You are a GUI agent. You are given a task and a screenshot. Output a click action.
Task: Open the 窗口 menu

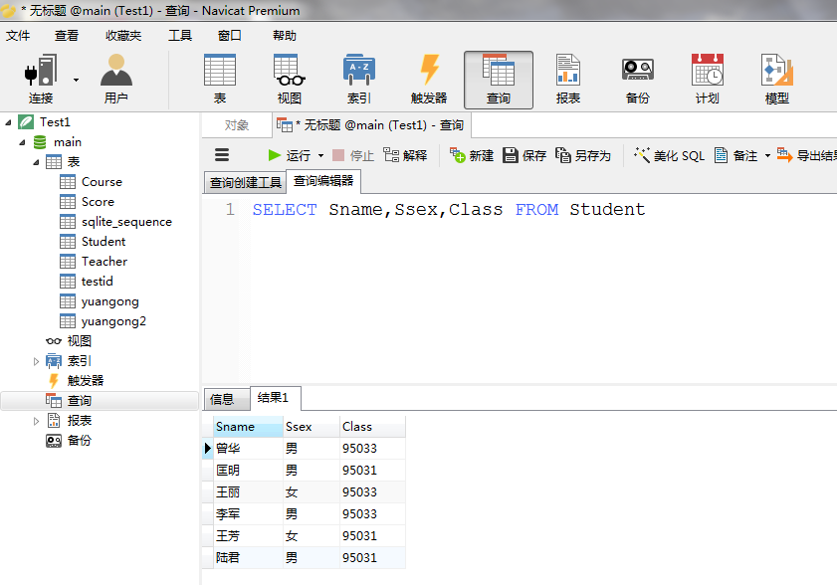pos(230,36)
